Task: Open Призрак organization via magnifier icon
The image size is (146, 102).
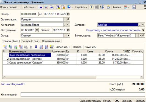Action: coord(68,19)
